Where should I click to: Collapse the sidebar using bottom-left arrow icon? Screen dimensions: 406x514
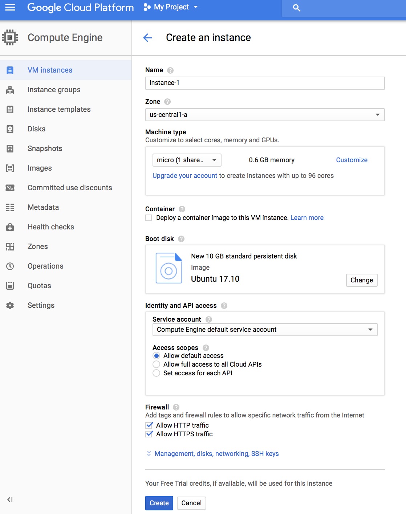click(10, 499)
